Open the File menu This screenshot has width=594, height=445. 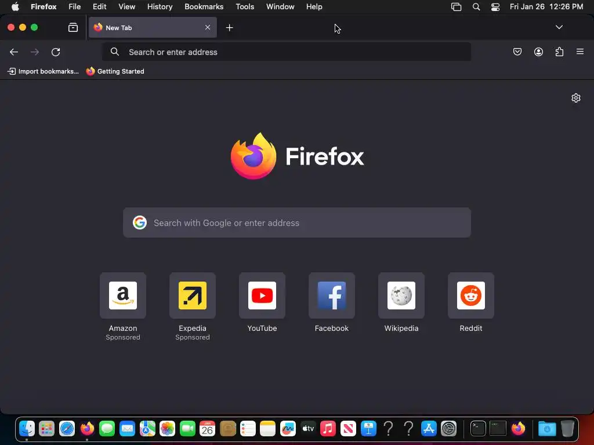click(75, 7)
